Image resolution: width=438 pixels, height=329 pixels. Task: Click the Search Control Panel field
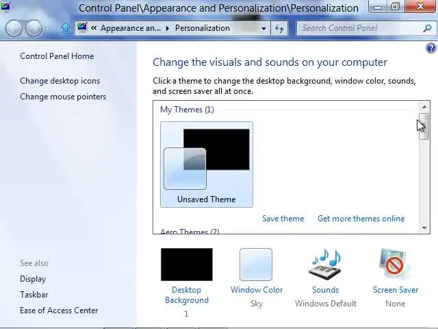tap(365, 28)
